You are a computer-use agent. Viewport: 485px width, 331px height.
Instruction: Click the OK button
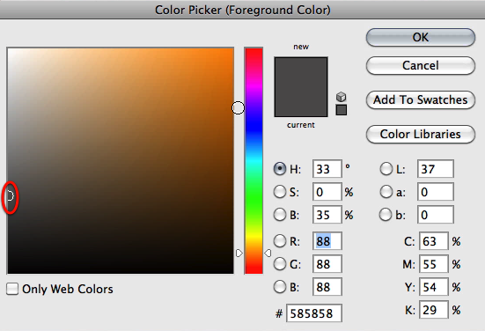coord(421,38)
